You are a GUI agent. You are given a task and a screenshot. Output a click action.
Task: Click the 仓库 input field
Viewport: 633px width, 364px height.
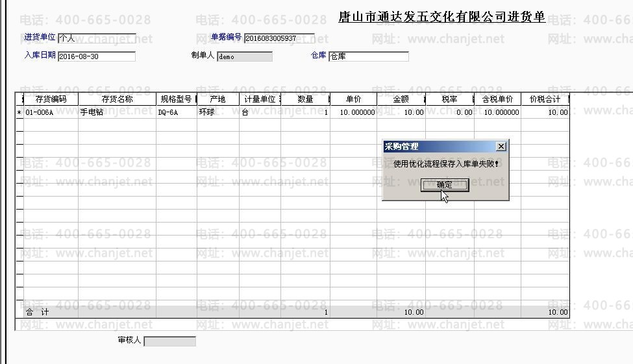369,56
